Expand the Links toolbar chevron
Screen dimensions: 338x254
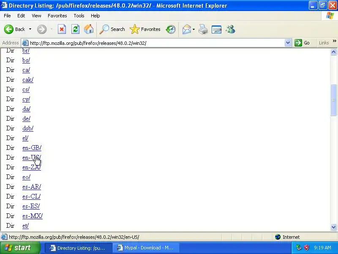pos(334,41)
